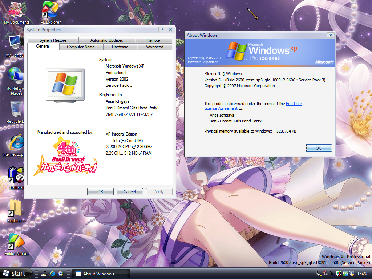
Task: Click Show Desktop quick launch icon
Action: 44,274
